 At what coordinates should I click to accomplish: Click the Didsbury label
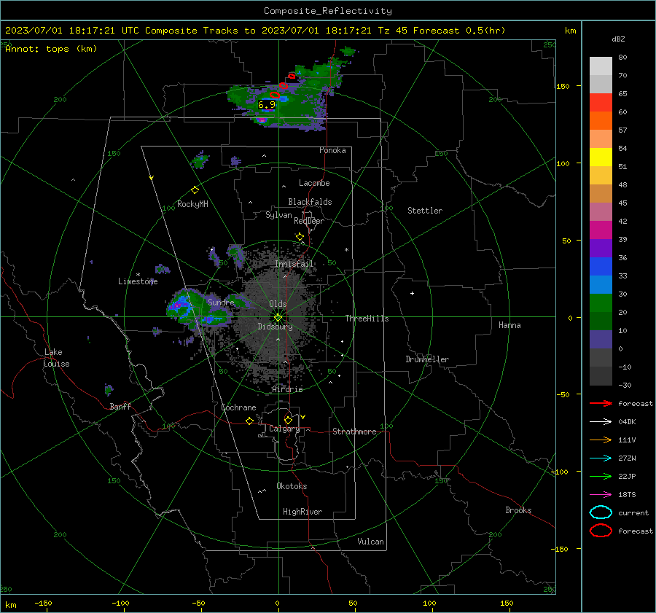[275, 327]
